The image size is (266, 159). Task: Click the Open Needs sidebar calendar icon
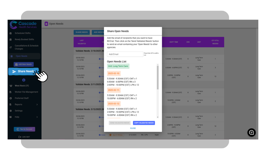coord(11,56)
